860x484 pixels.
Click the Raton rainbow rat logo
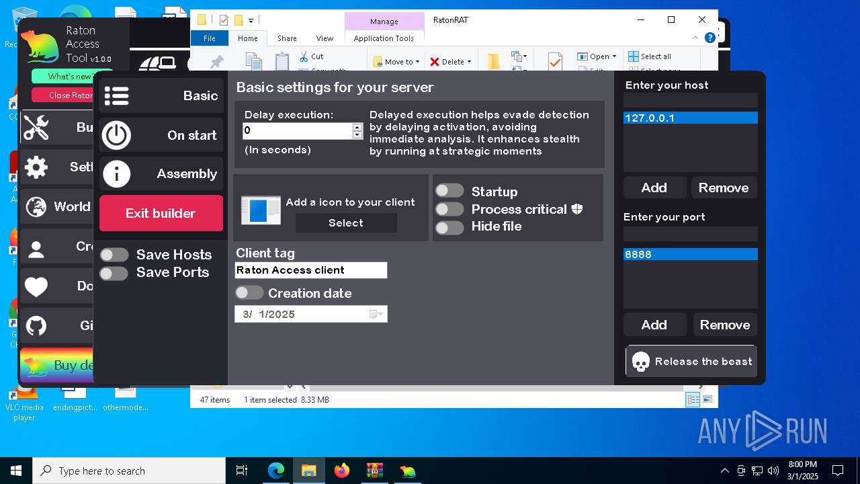(x=40, y=47)
